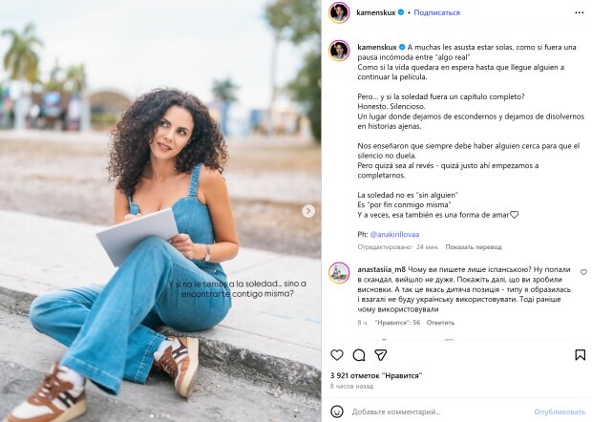Reply to comment with Ответить

click(x=440, y=323)
